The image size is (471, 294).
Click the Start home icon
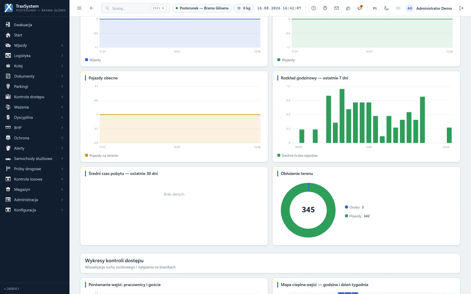[8, 35]
